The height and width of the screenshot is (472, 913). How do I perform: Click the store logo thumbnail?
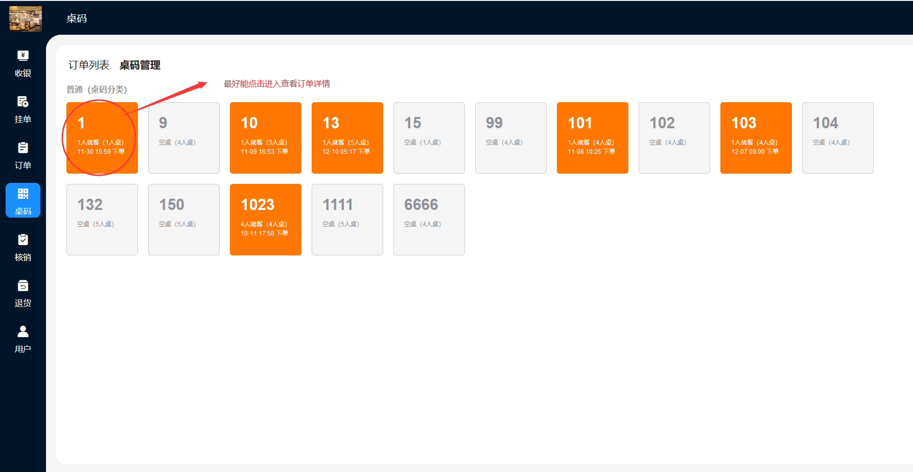pyautogui.click(x=26, y=19)
